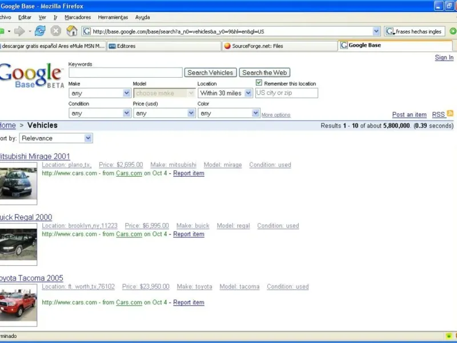Open the Herramientas menu
Viewport: 457px width, 343px height.
coord(113,17)
